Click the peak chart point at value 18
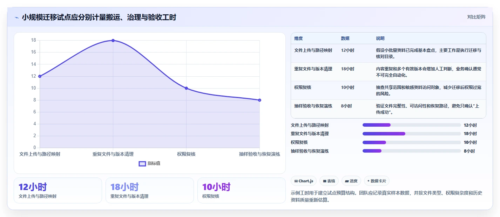Screen dimensions: 500x217 [113, 40]
